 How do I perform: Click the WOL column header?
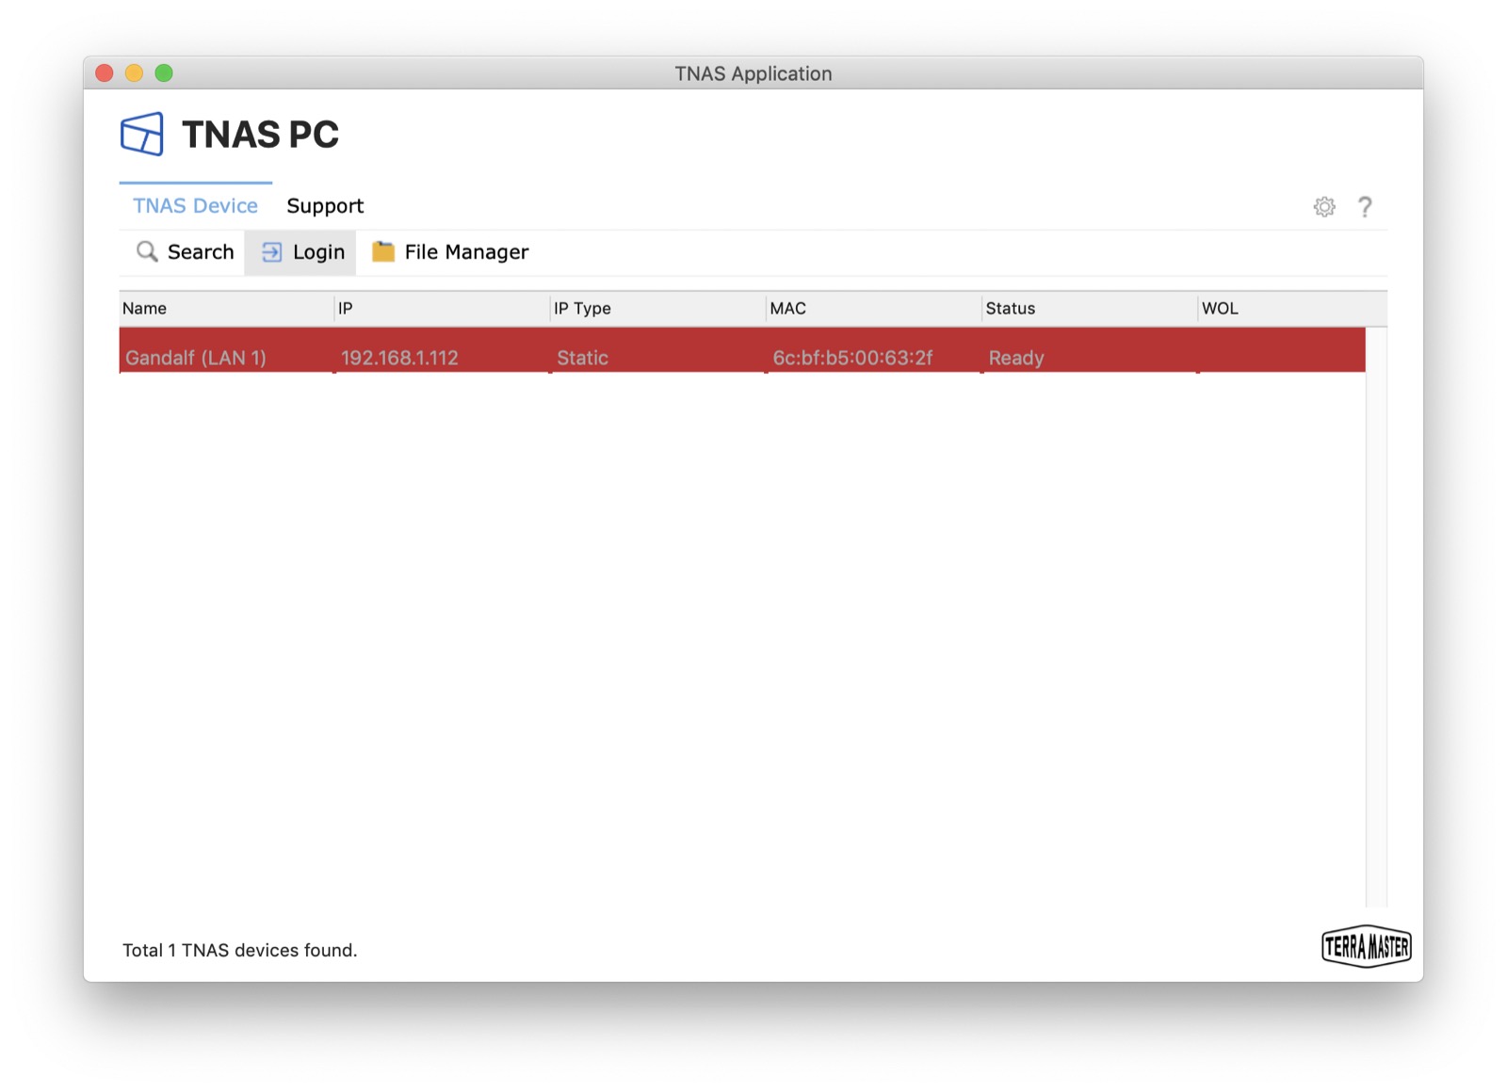coord(1292,309)
